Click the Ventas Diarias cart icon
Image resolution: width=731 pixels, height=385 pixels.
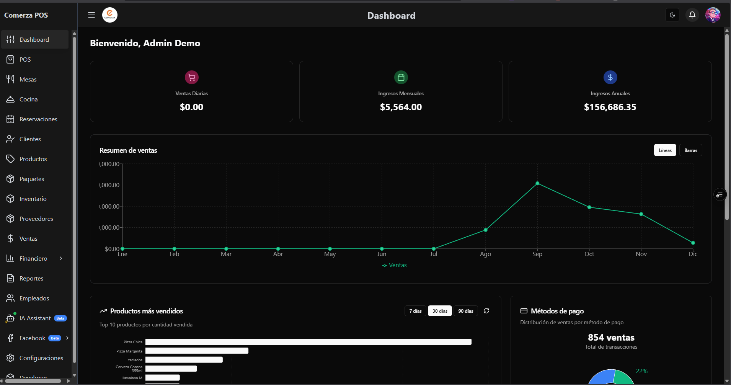tap(192, 77)
